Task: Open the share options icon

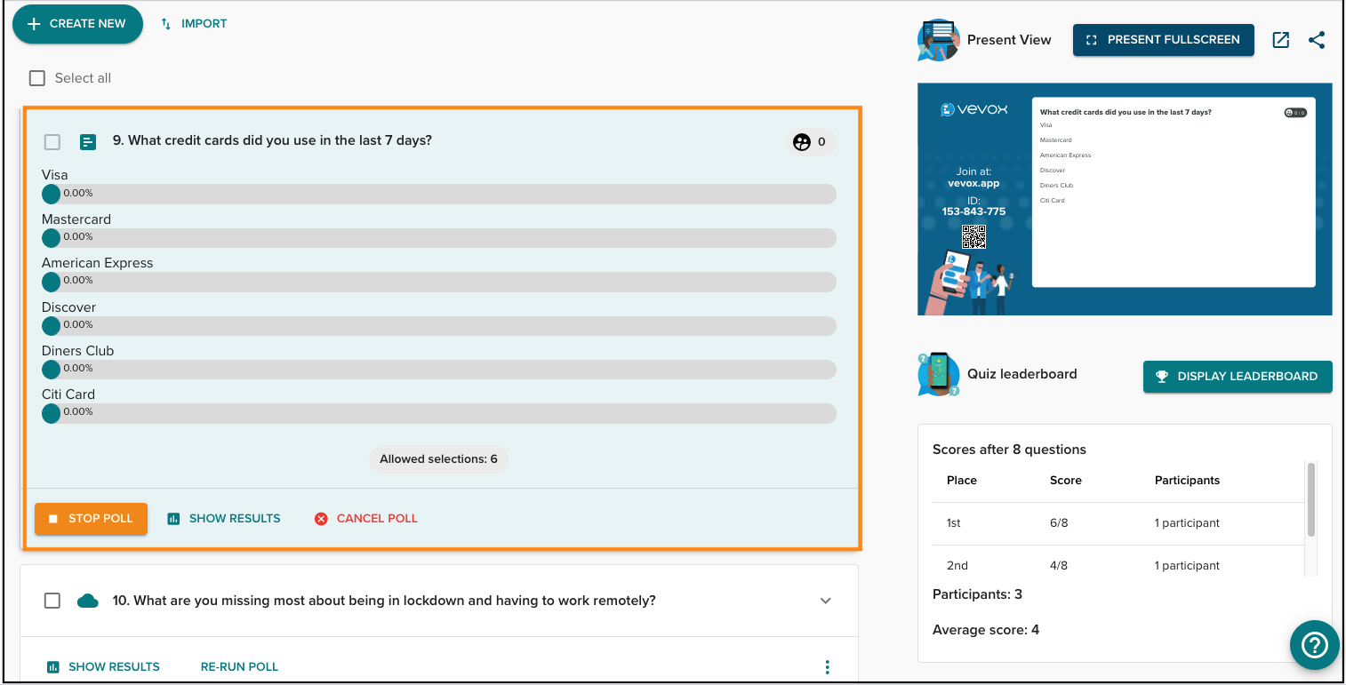Action: point(1317,39)
